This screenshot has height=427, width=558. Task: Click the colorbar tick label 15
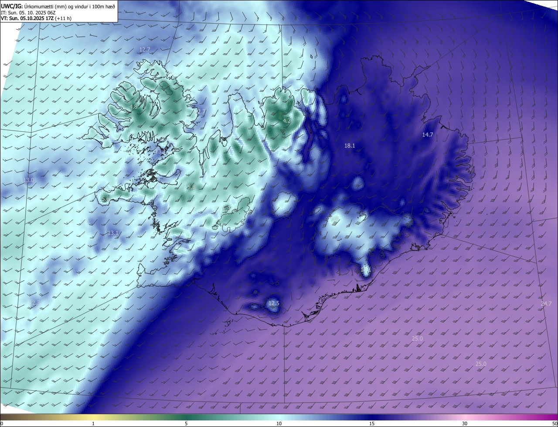pyautogui.click(x=372, y=424)
